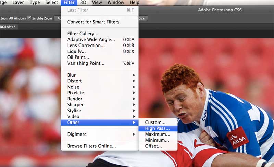Choose Convert for Smart Filters
The height and width of the screenshot is (167, 274).
click(x=100, y=22)
